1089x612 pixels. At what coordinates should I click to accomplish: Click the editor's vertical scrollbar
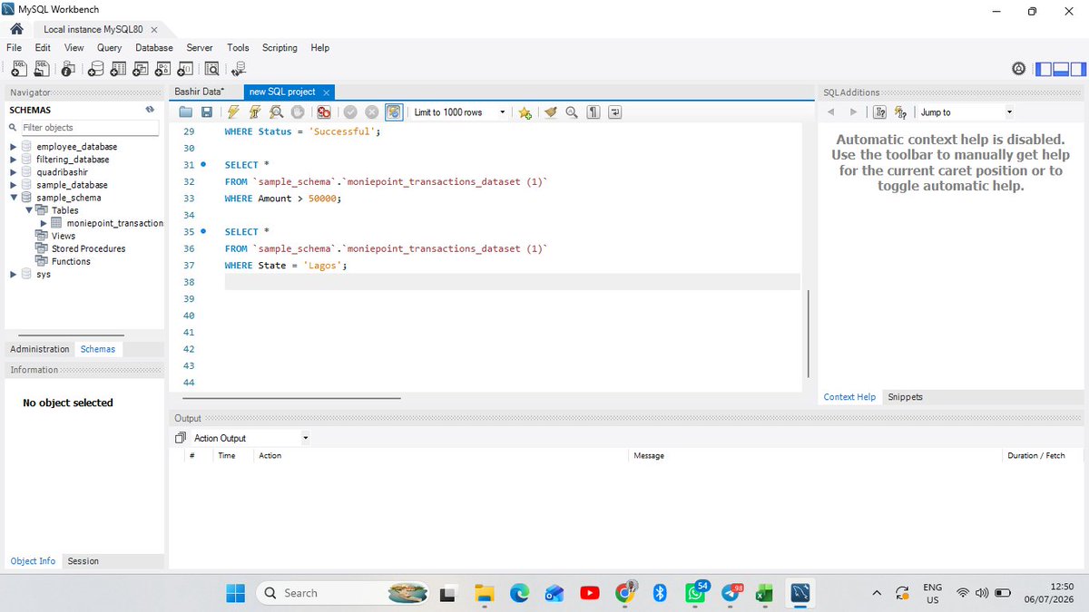(x=808, y=333)
